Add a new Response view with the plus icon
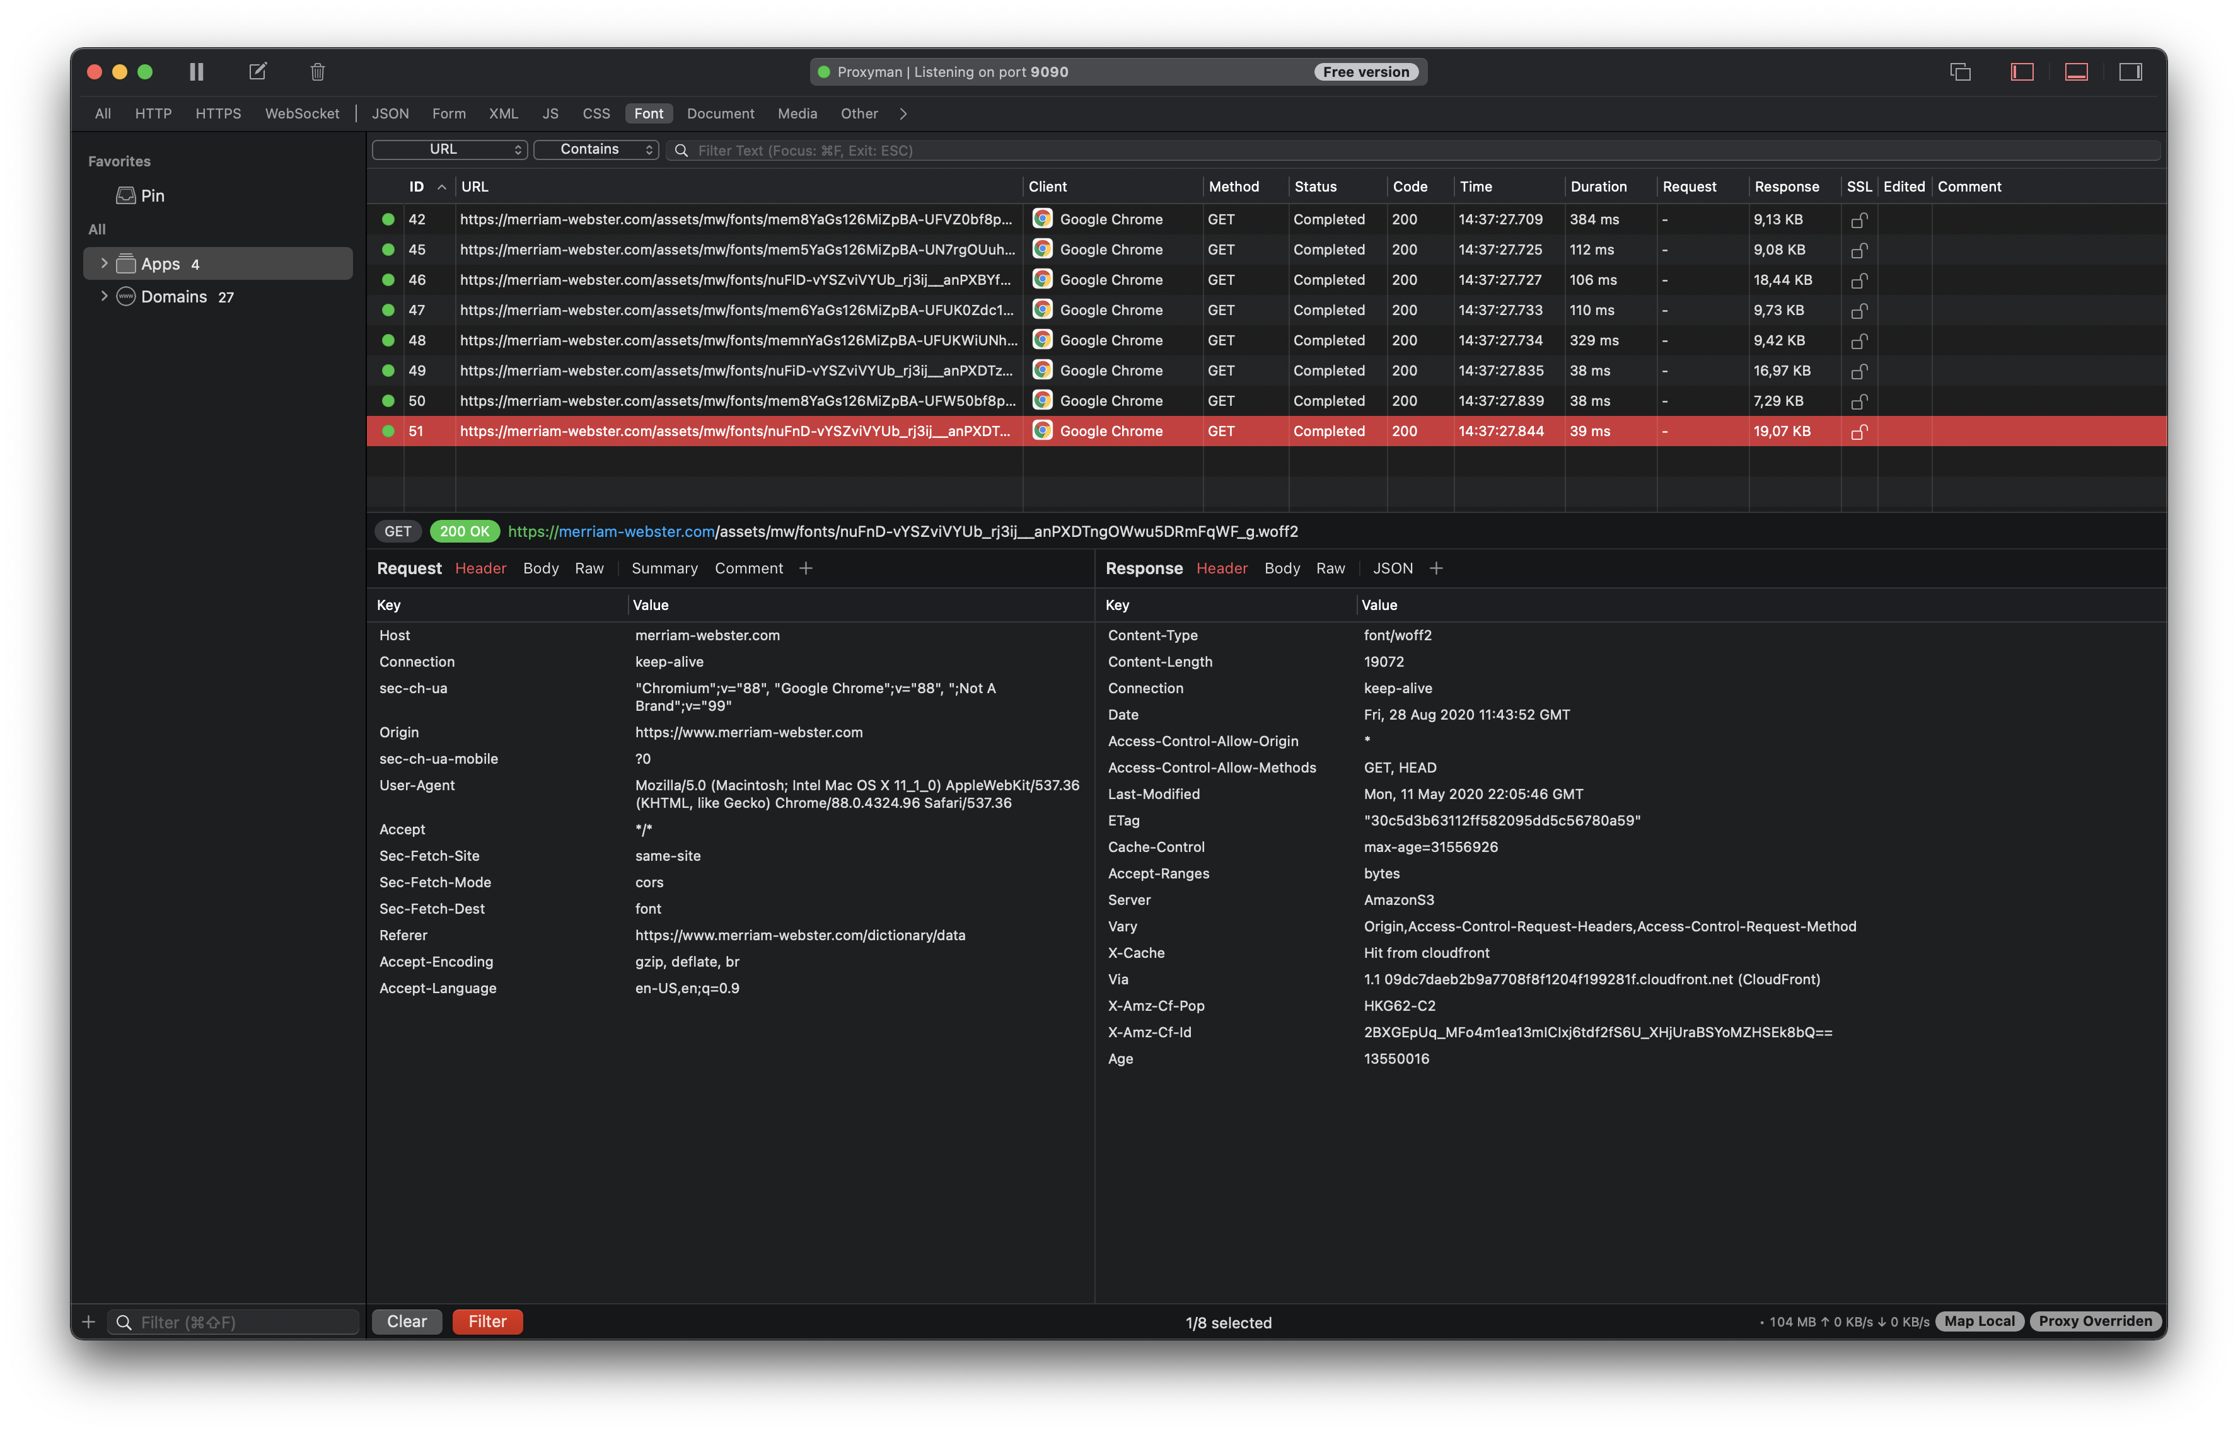Image resolution: width=2238 pixels, height=1433 pixels. coord(1437,568)
